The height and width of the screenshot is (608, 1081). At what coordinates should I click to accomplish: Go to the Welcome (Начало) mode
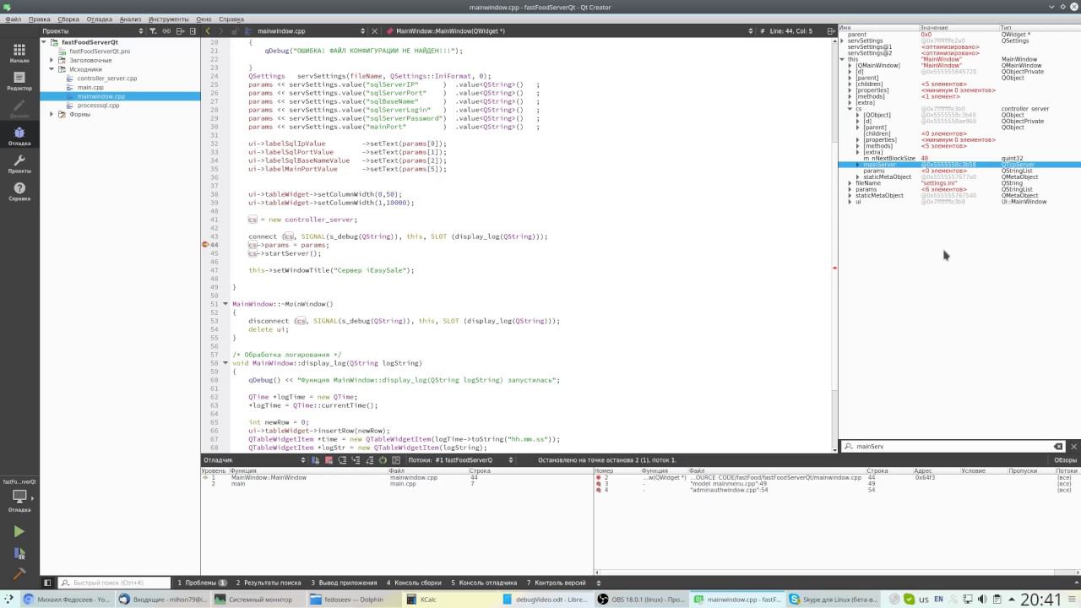[19, 52]
